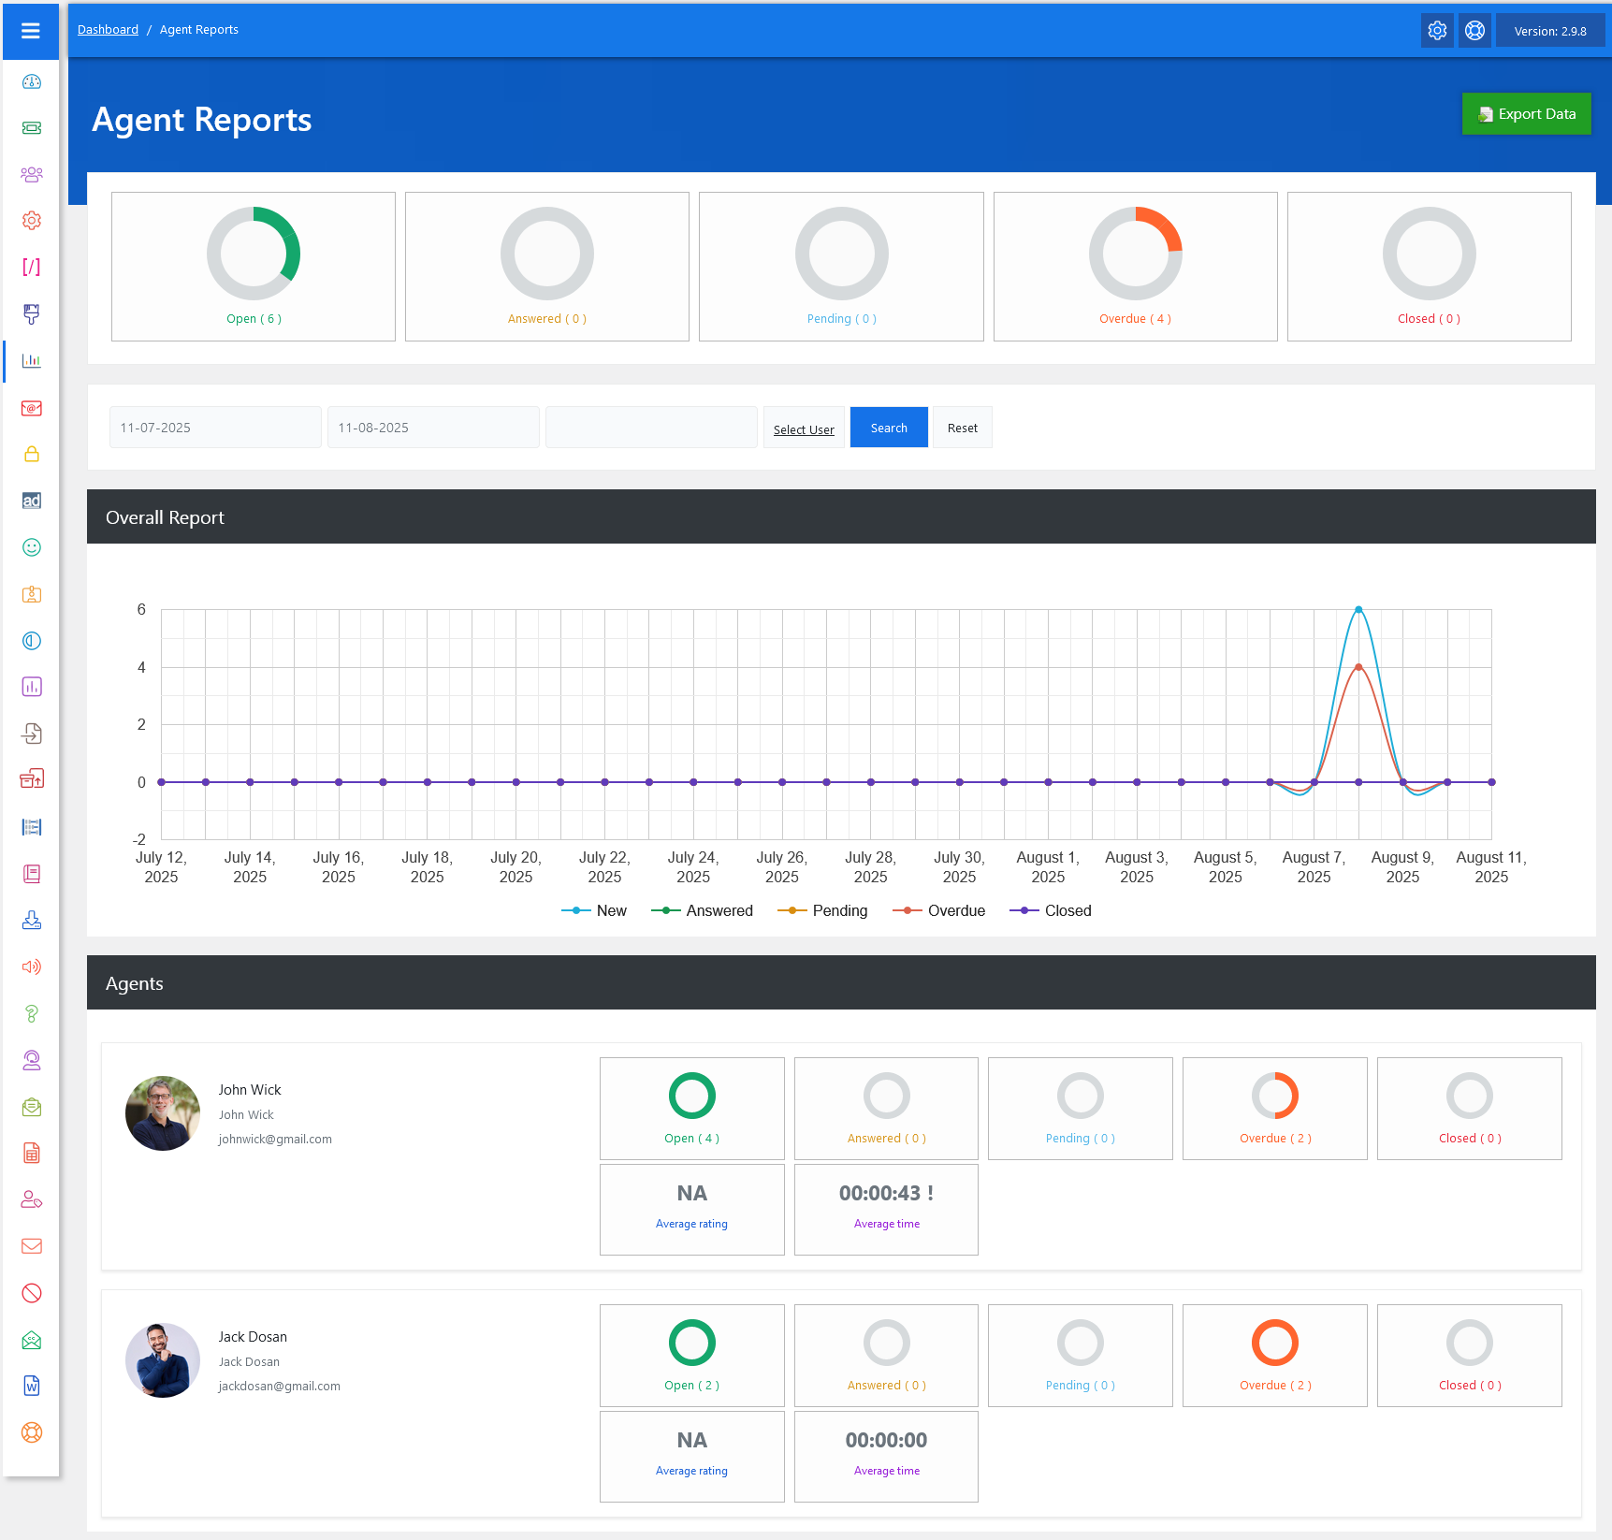Click the lifebuoy support icon in header
The height and width of the screenshot is (1540, 1612).
pos(1474,31)
